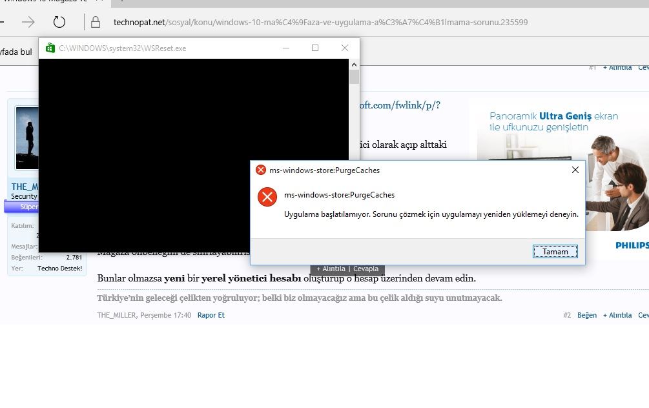This screenshot has width=649, height=408.
Task: Click the red error icon in dialog body
Action: pyautogui.click(x=267, y=196)
